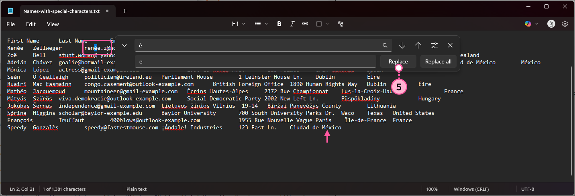Click the Ln 2, Col 21 status
Image resolution: width=575 pixels, height=196 pixels.
22,189
